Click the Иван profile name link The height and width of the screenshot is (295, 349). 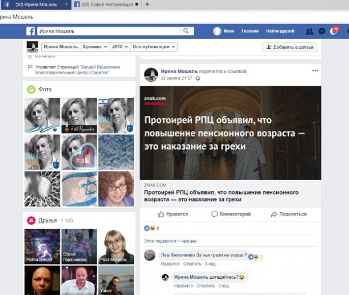click(x=229, y=31)
